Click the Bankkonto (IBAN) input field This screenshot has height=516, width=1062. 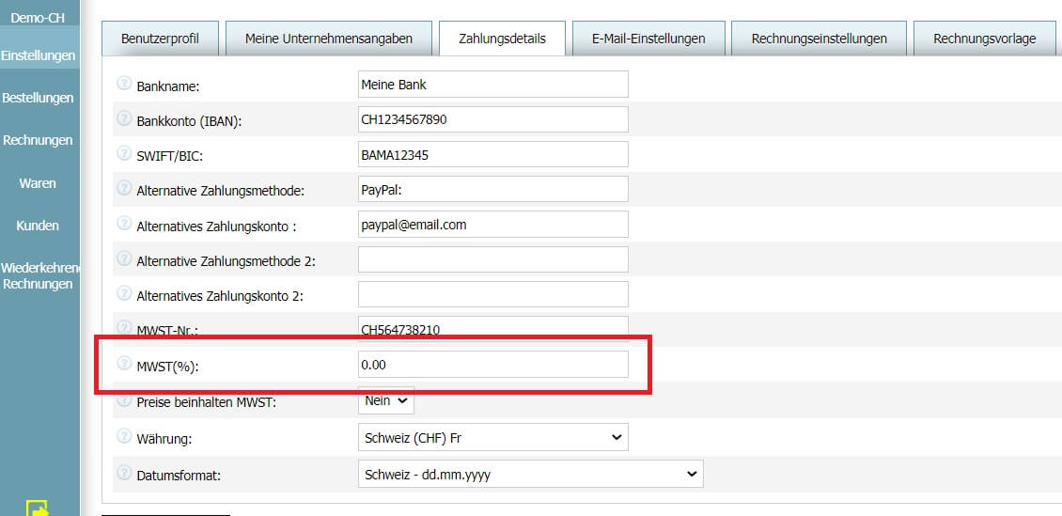493,119
